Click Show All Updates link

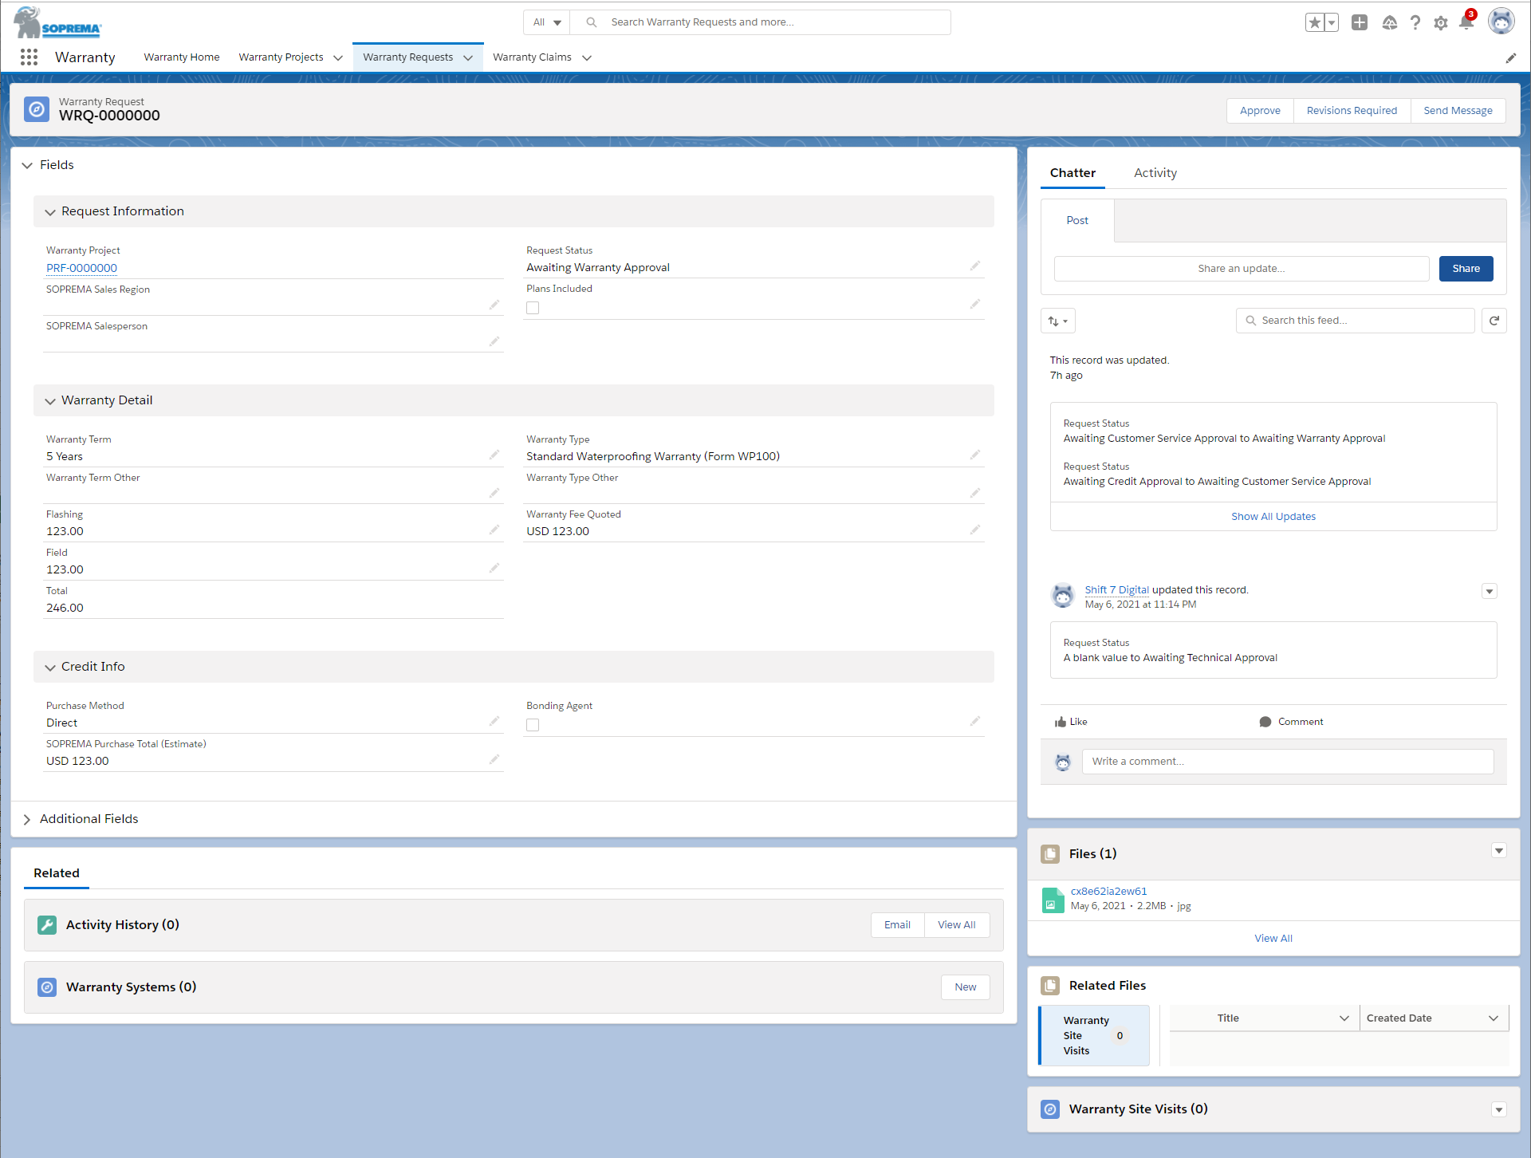[x=1273, y=517]
